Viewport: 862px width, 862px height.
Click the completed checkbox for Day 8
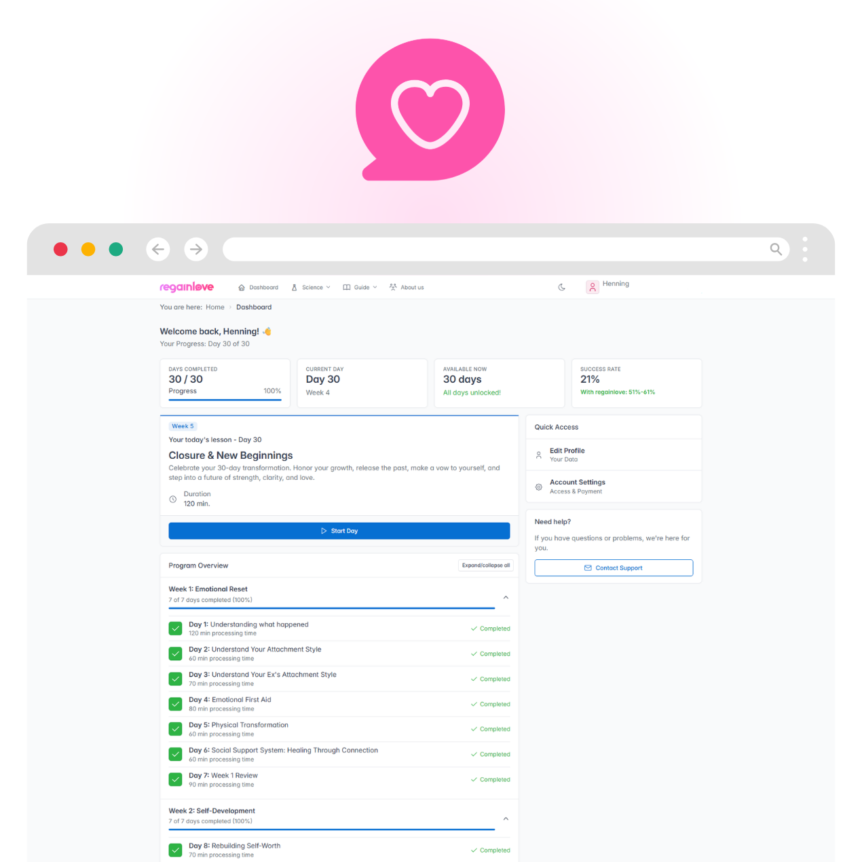coord(175,850)
